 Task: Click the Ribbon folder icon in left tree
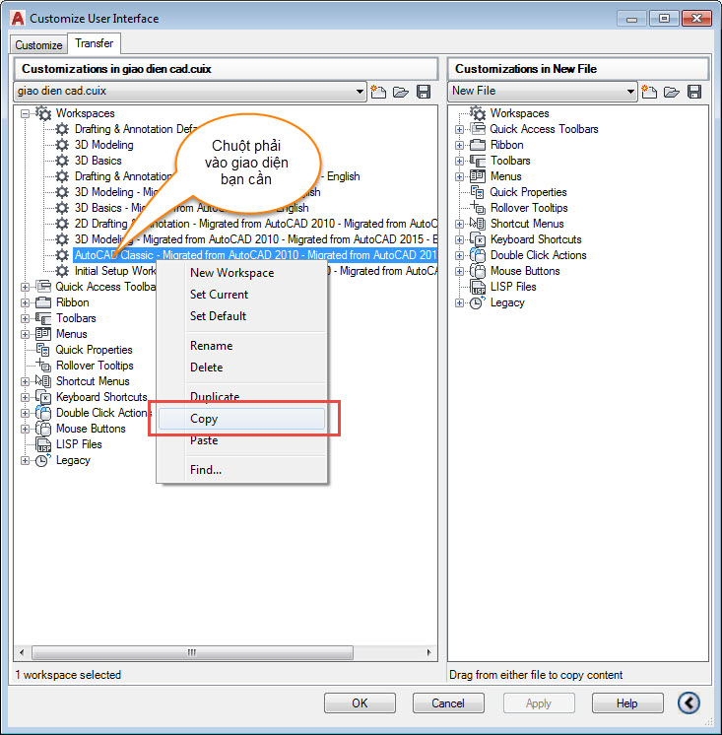43,302
